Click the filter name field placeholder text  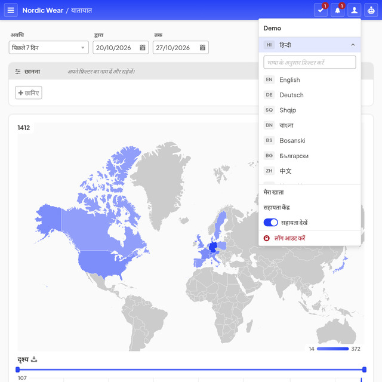(101, 72)
